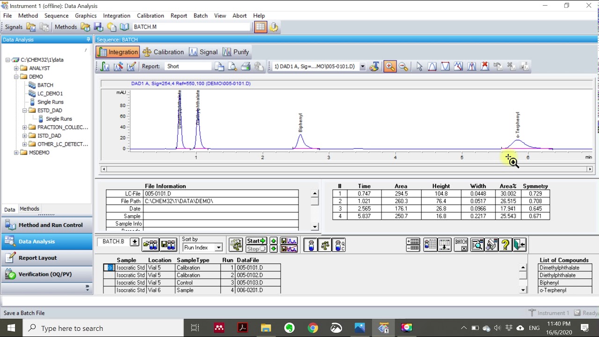Select the Draw Baseline tool
The height and width of the screenshot is (337, 599).
[432, 66]
